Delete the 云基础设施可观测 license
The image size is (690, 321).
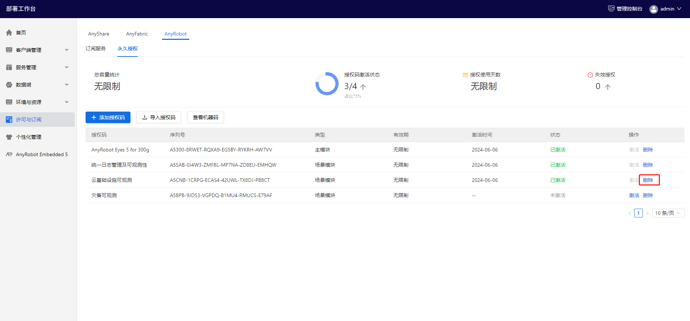tap(648, 180)
